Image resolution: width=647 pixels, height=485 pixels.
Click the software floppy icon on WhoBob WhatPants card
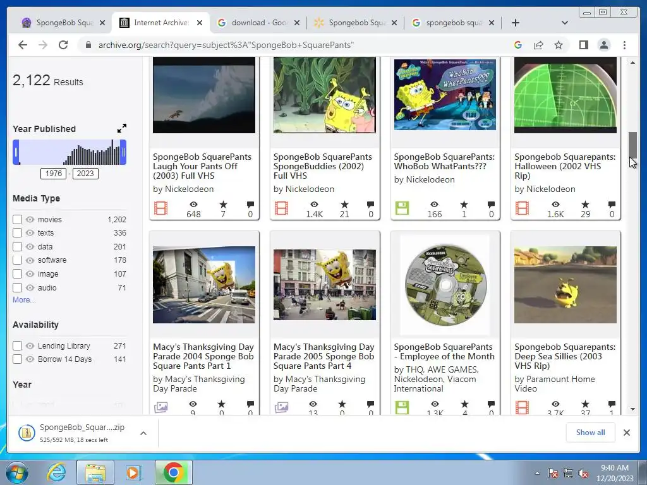401,208
